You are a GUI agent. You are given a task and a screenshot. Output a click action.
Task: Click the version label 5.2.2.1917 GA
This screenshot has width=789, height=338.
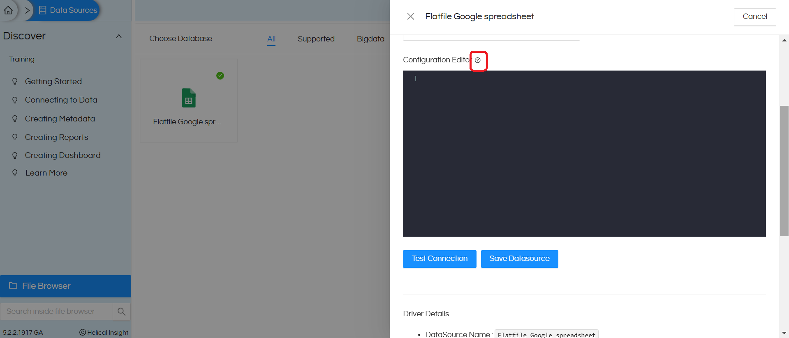[x=23, y=332]
